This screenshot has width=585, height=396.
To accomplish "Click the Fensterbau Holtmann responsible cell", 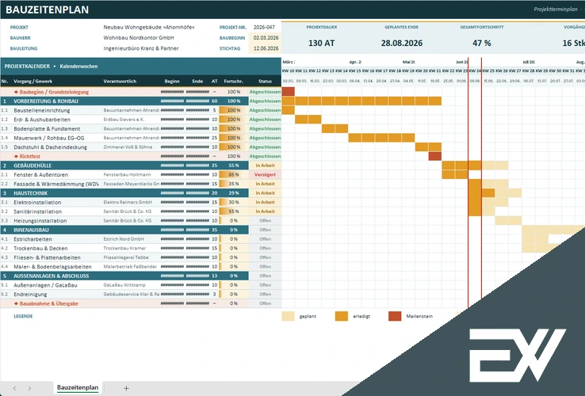I will click(x=127, y=174).
